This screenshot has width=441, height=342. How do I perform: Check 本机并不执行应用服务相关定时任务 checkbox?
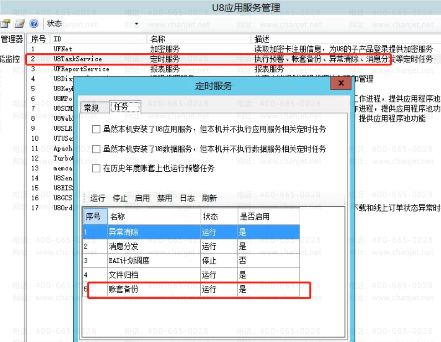click(x=96, y=129)
